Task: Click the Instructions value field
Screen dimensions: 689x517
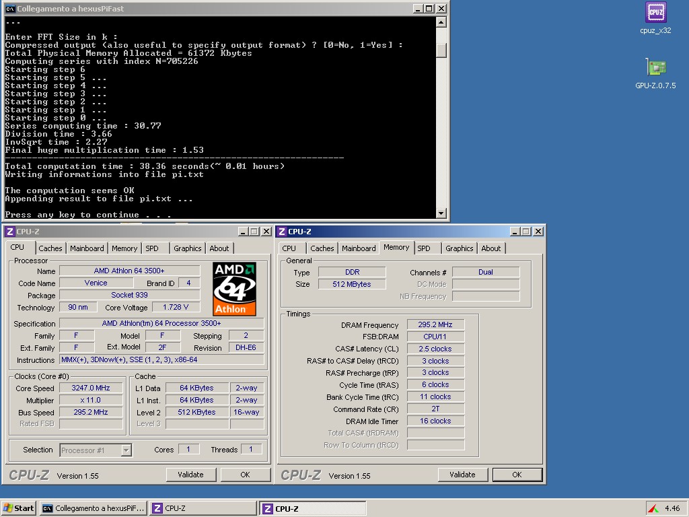Action: coord(161,360)
